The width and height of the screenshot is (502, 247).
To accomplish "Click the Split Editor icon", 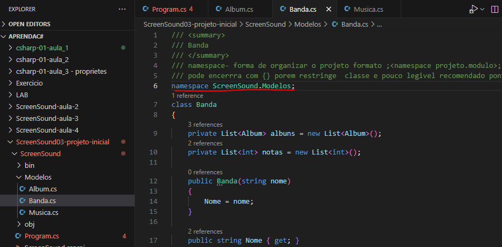I will coord(494,9).
